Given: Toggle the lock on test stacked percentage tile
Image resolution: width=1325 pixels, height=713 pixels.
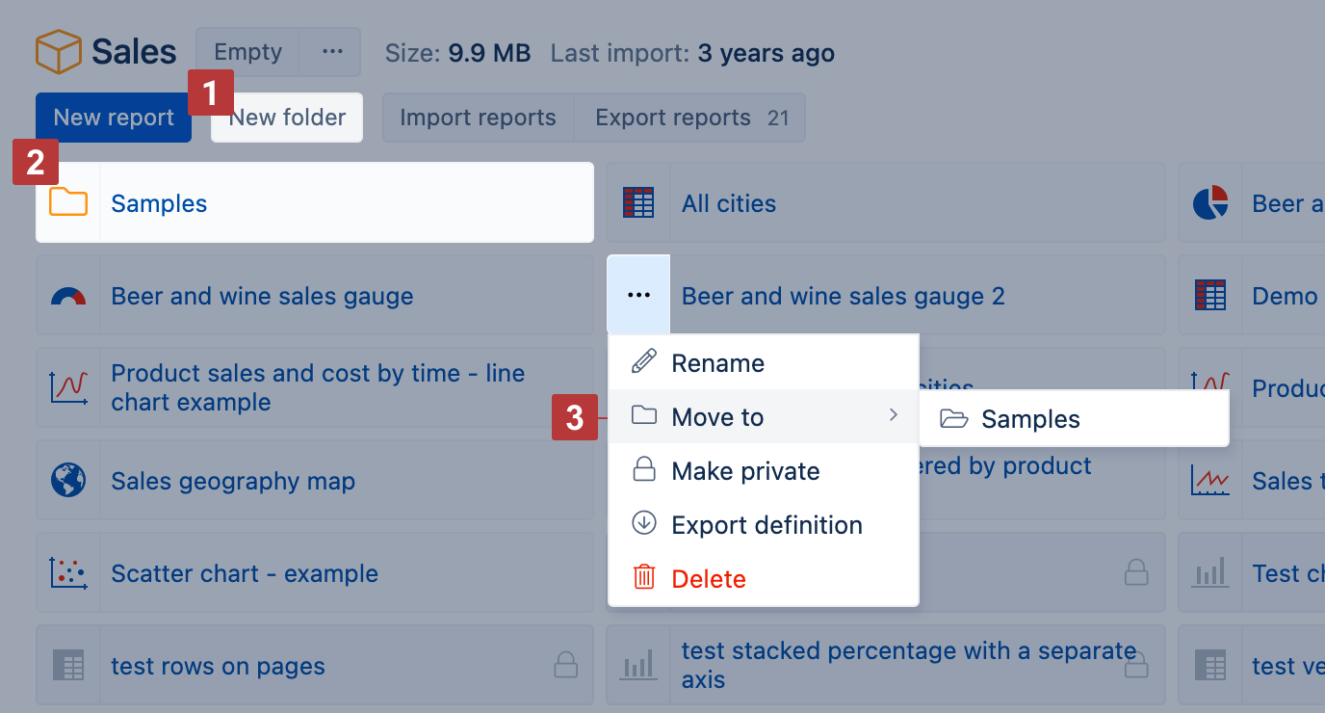Looking at the screenshot, I should point(1137,665).
